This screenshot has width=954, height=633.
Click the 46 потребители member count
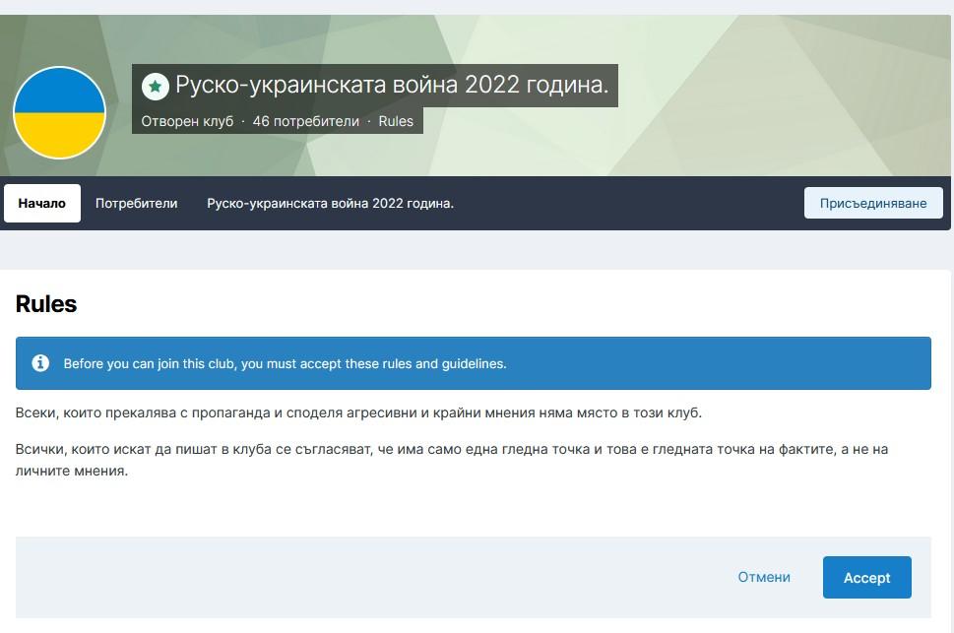(306, 121)
